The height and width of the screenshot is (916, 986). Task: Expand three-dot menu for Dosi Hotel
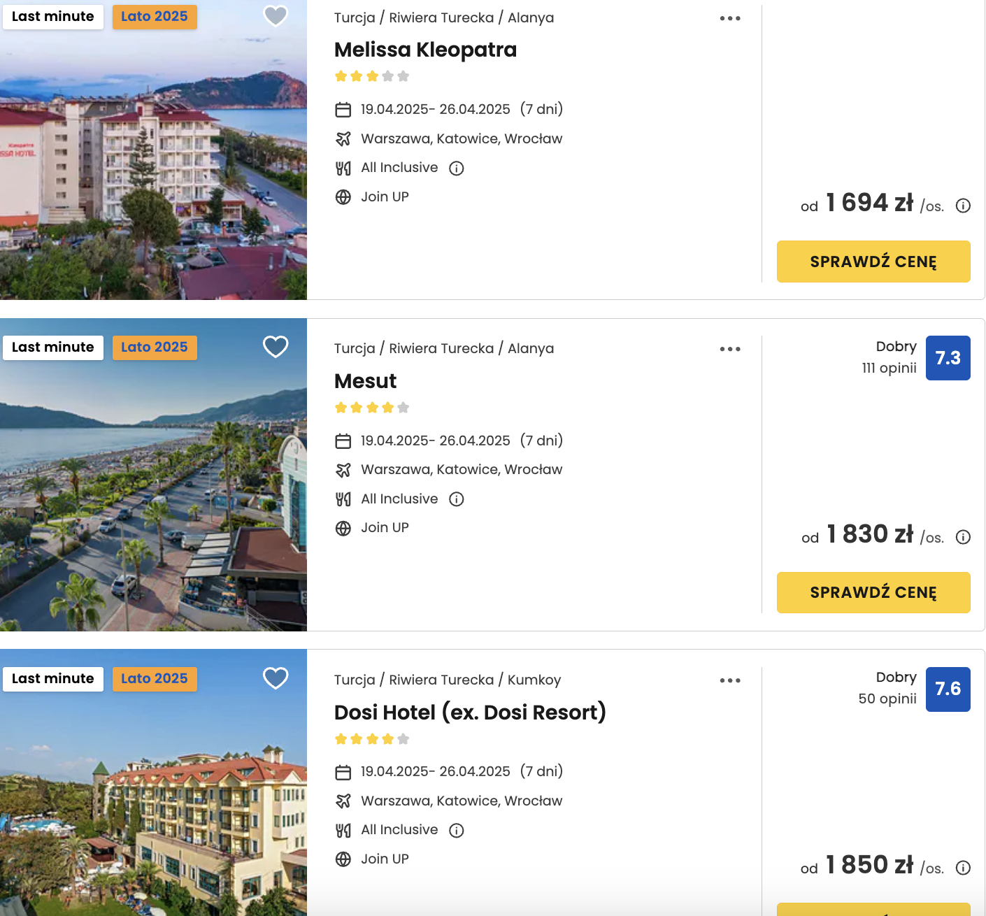click(x=730, y=680)
